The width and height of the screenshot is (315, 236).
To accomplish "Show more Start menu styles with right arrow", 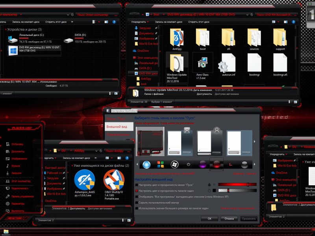I will click(254, 142).
